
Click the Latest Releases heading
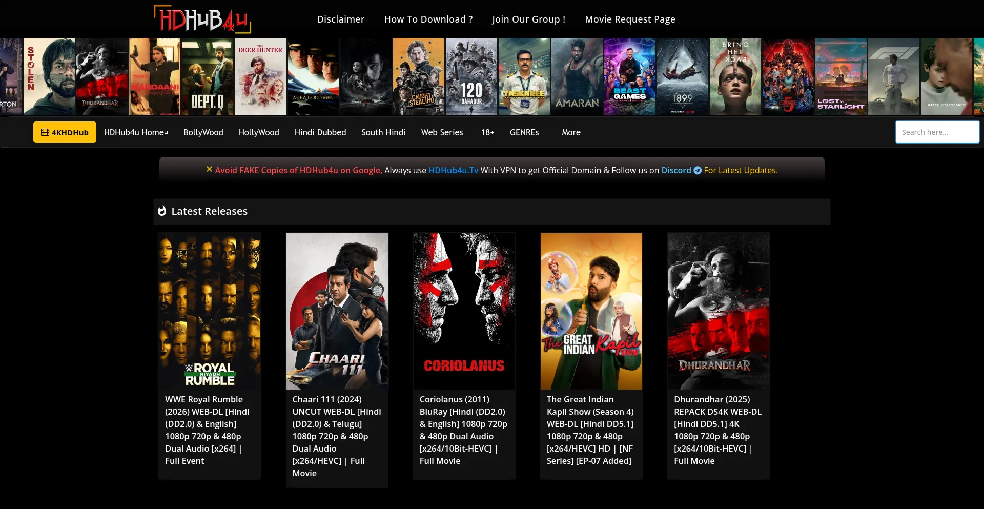[x=210, y=211]
